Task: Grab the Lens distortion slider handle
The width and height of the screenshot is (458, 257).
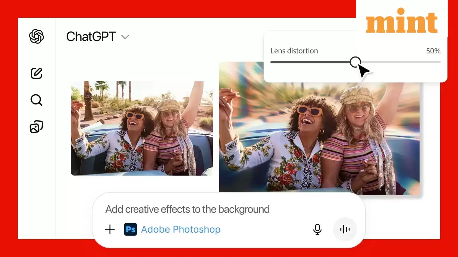Action: (x=356, y=62)
